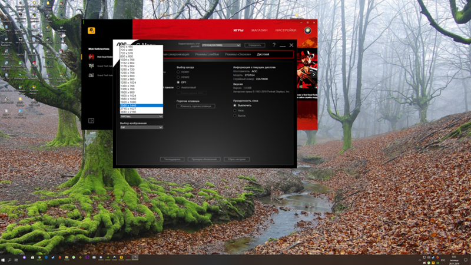Open Steam from the taskbar
The image size is (471, 265).
tap(53, 257)
